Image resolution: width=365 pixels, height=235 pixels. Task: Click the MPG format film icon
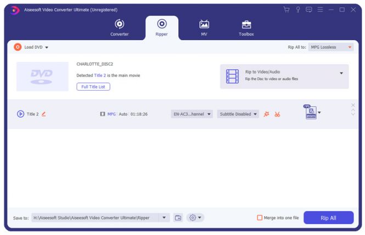coord(103,114)
